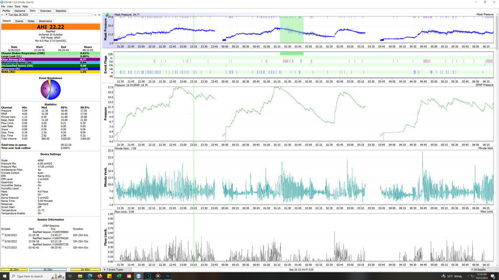The height and width of the screenshot is (280, 499).
Task: Click the Session #1695784800 label
Action: (51, 232)
